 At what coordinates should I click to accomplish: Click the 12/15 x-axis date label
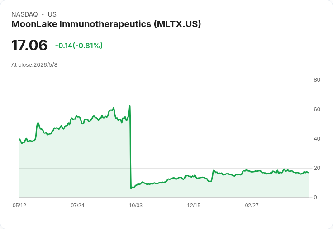point(194,206)
